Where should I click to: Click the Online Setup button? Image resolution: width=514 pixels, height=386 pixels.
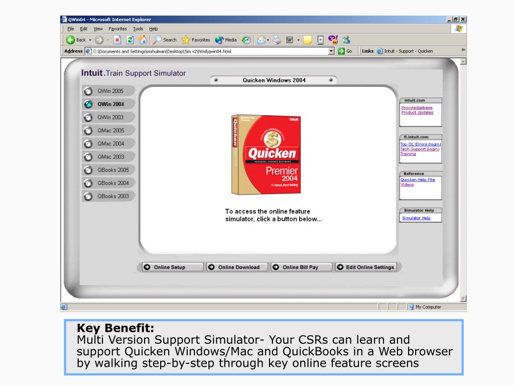coord(173,267)
